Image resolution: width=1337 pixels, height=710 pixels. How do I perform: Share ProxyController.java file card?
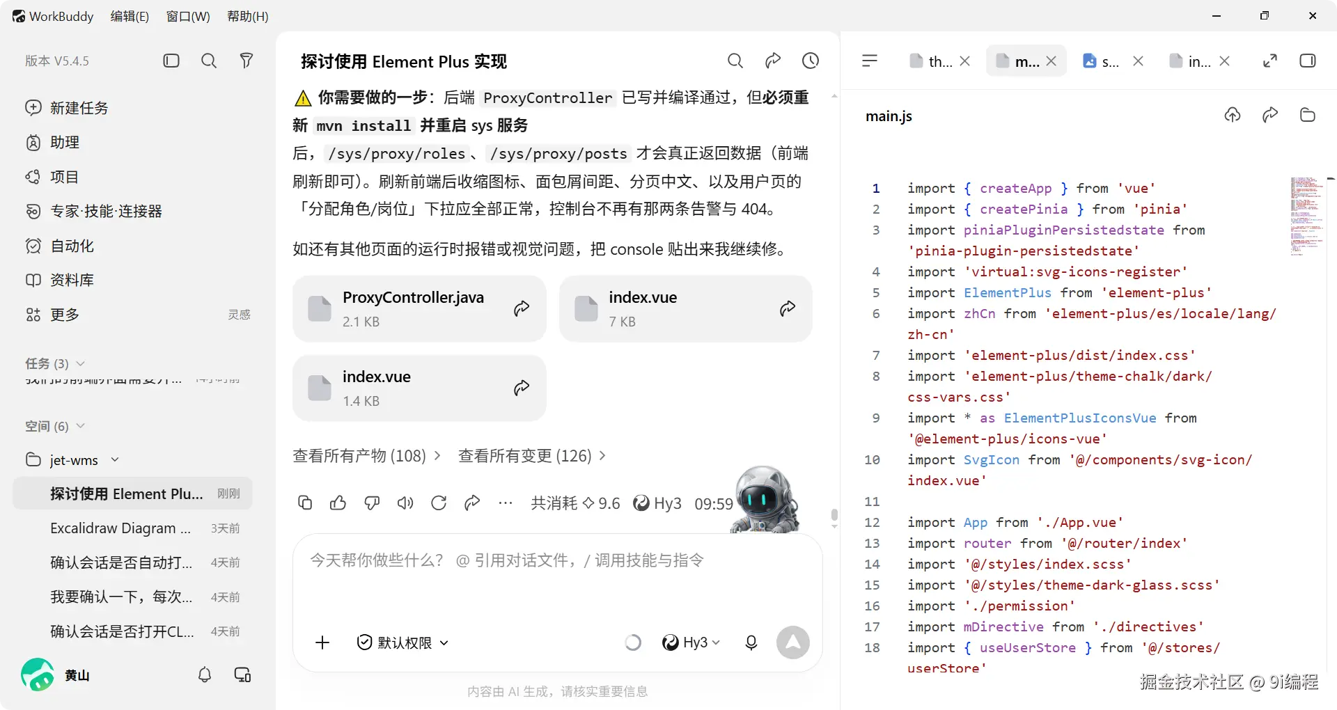[x=522, y=308]
